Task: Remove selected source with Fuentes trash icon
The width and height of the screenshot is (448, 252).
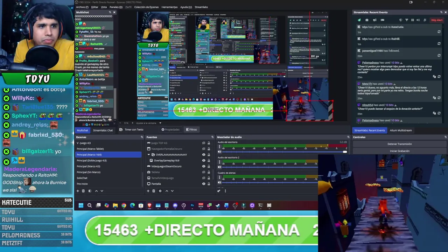Action: (153, 191)
